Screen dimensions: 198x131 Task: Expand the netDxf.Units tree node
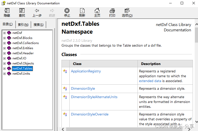tap(4, 74)
